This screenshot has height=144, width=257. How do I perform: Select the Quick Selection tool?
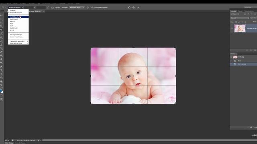tap(2, 26)
